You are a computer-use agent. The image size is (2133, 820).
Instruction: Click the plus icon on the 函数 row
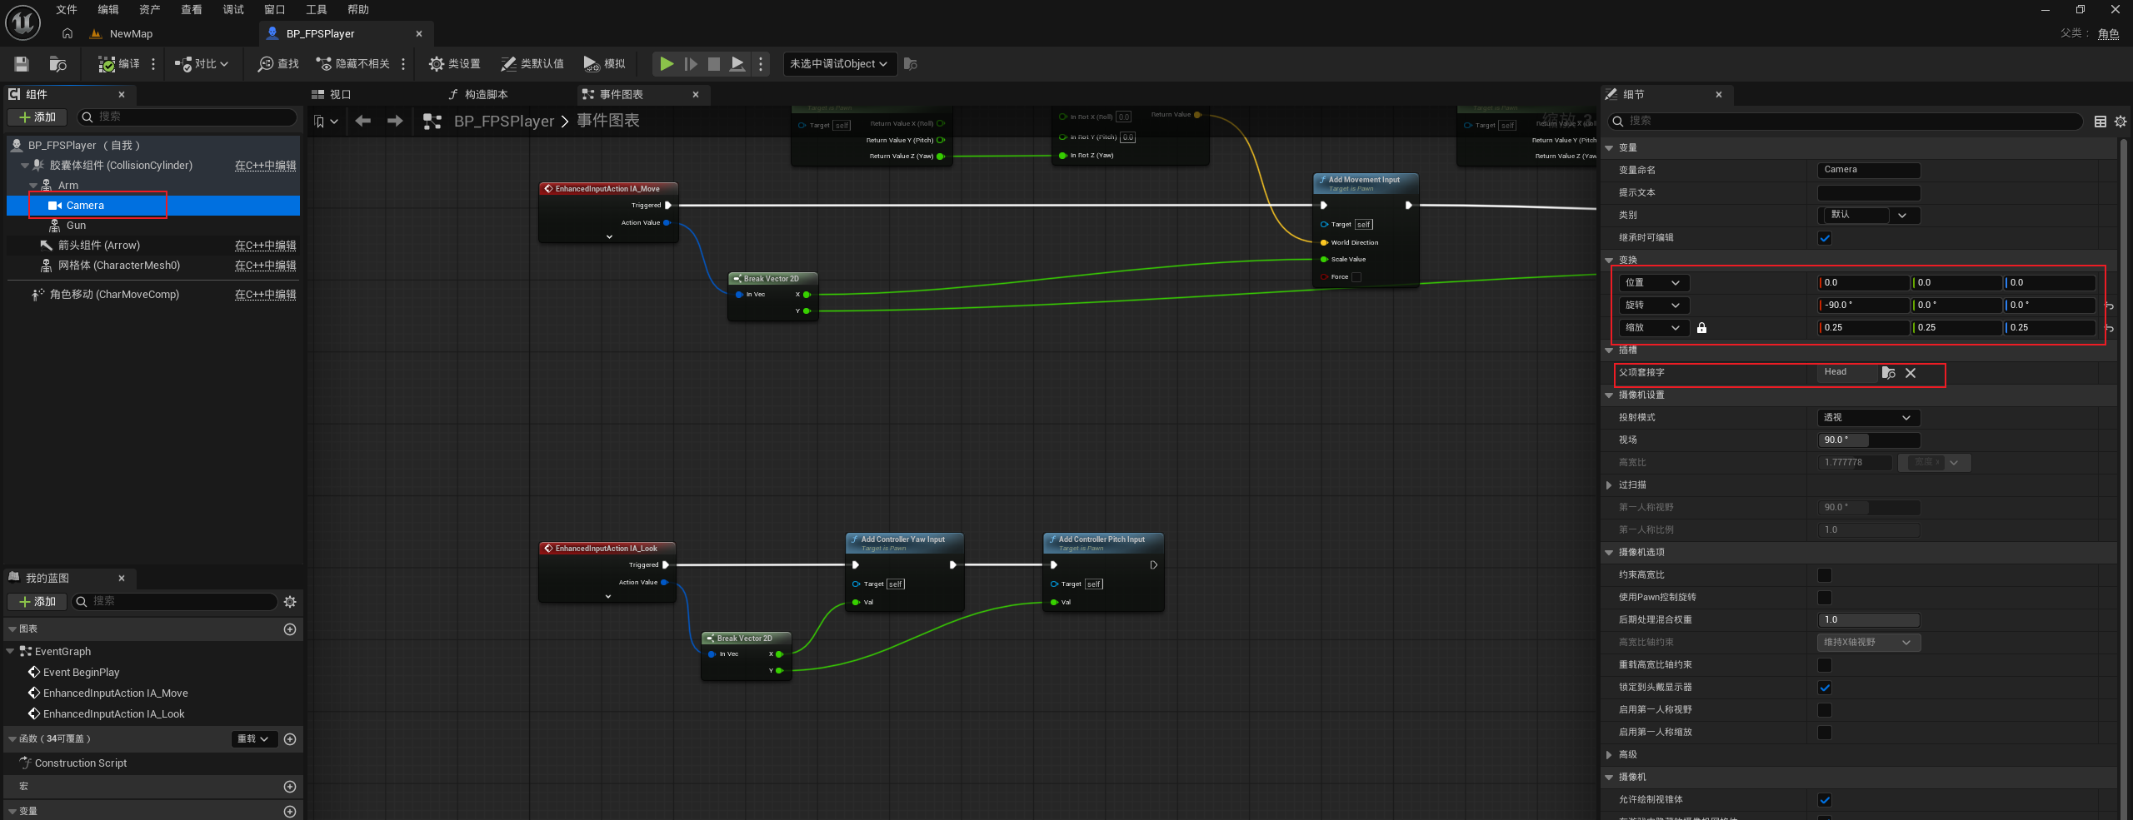click(x=290, y=739)
